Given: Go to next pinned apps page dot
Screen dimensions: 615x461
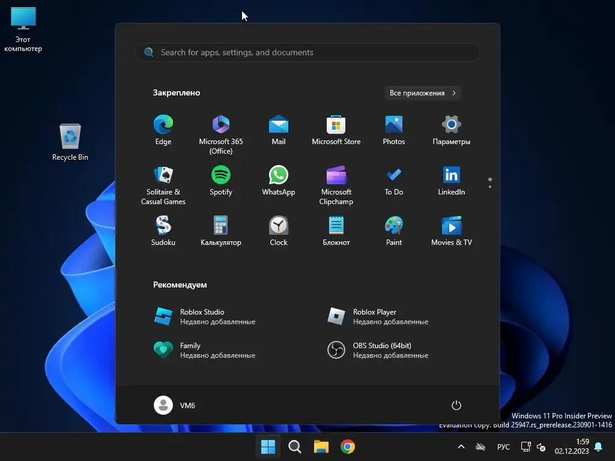Looking at the screenshot, I should click(x=490, y=187).
